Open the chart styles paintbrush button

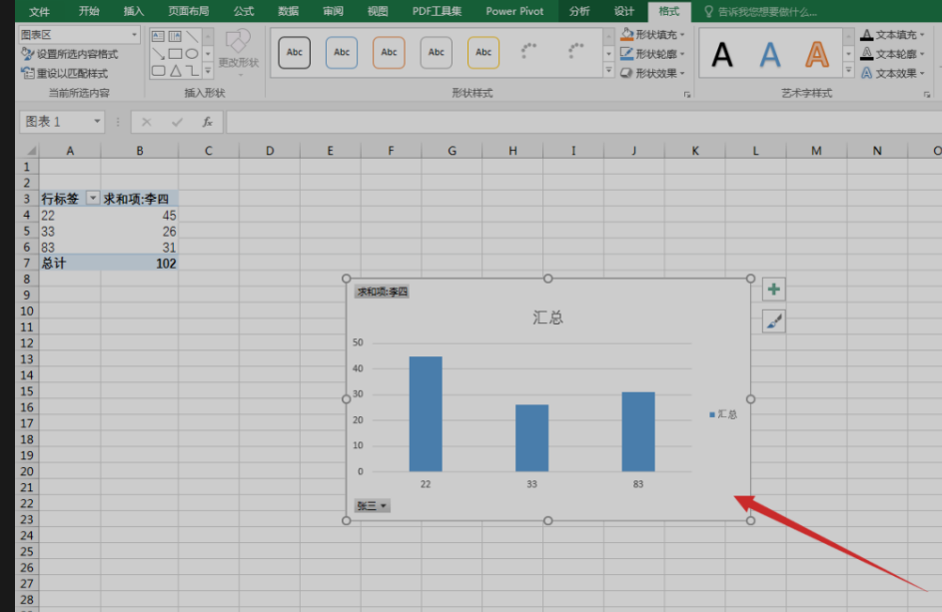(x=773, y=320)
